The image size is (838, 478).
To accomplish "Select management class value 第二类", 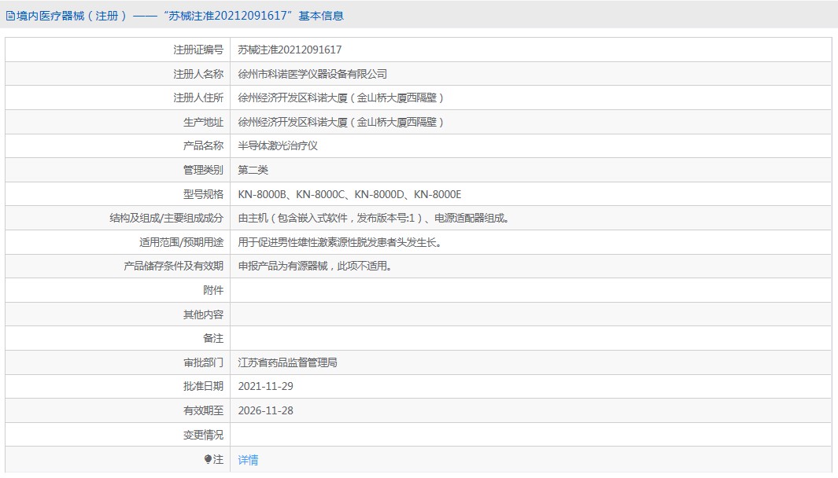I will (253, 170).
